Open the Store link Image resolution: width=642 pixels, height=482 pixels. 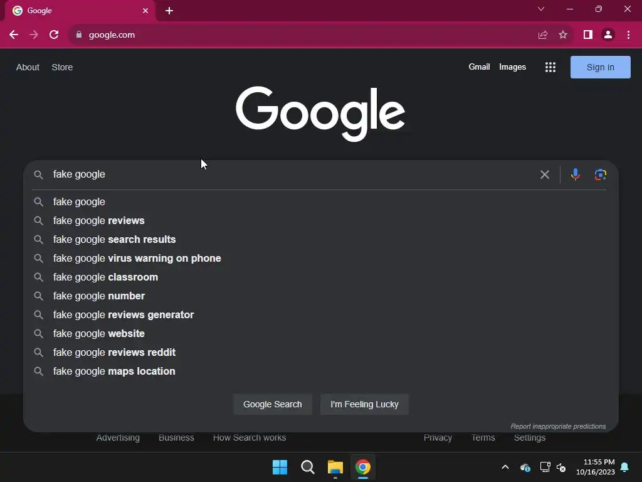62,67
